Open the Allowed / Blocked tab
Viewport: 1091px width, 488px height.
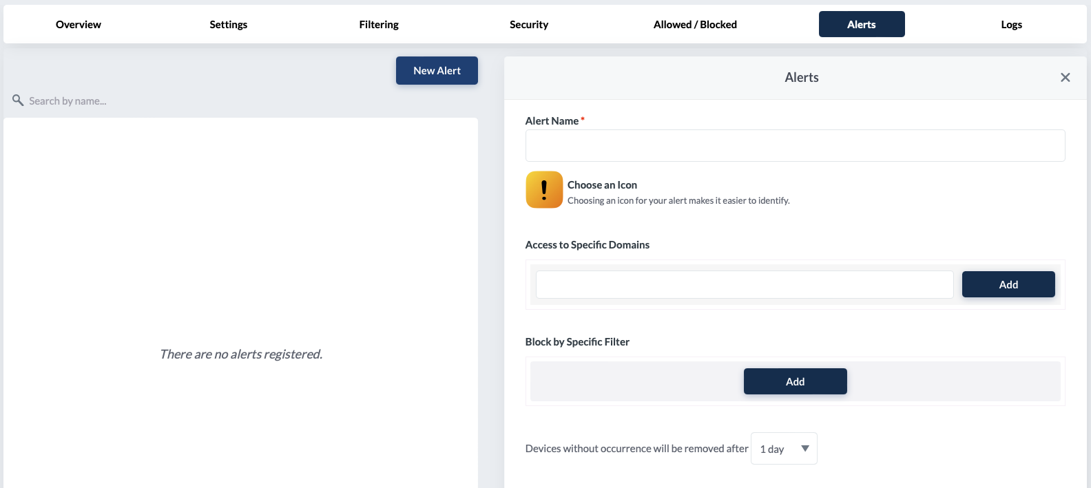click(x=695, y=25)
